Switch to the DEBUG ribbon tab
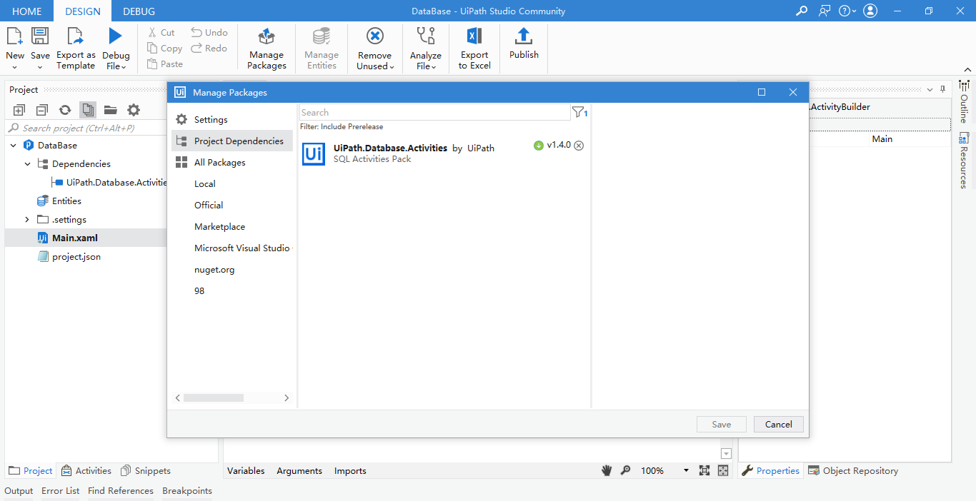Image resolution: width=976 pixels, height=501 pixels. (138, 11)
